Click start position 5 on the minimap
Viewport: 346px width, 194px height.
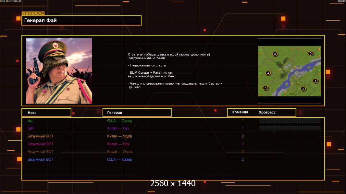pyautogui.click(x=310, y=53)
